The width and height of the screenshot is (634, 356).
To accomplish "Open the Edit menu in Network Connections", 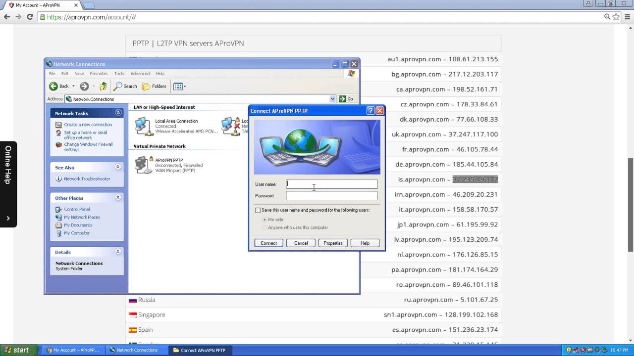I will (x=65, y=74).
